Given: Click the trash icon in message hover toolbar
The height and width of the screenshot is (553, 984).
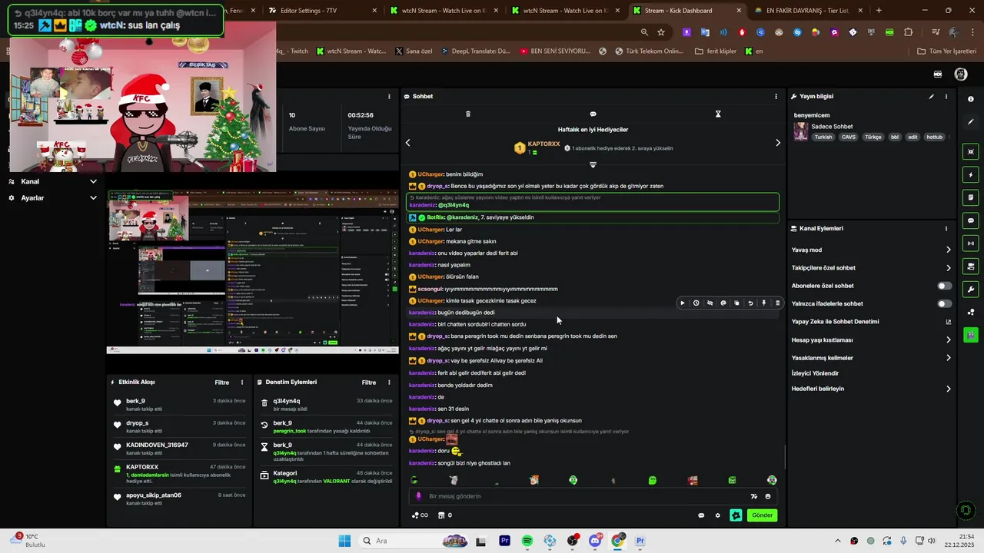Looking at the screenshot, I should 777,303.
